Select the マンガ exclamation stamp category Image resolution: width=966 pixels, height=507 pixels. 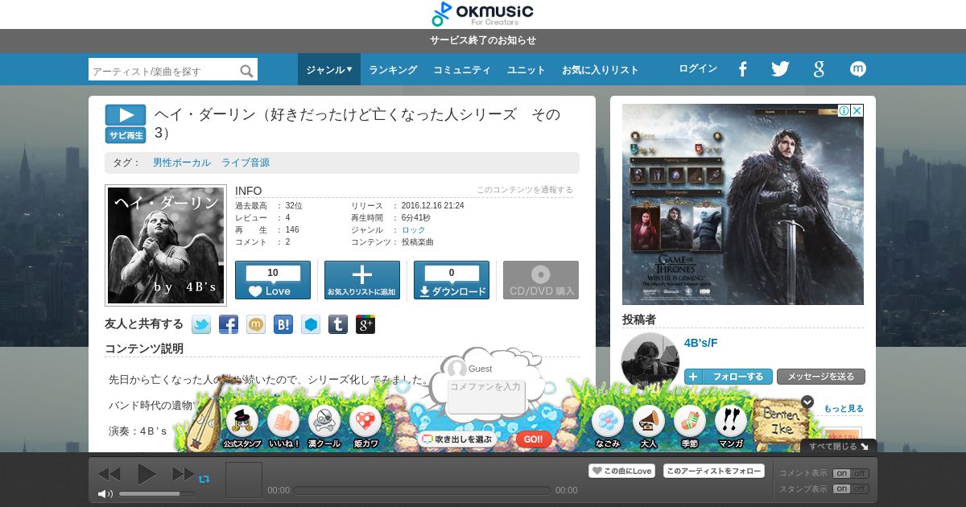(731, 427)
